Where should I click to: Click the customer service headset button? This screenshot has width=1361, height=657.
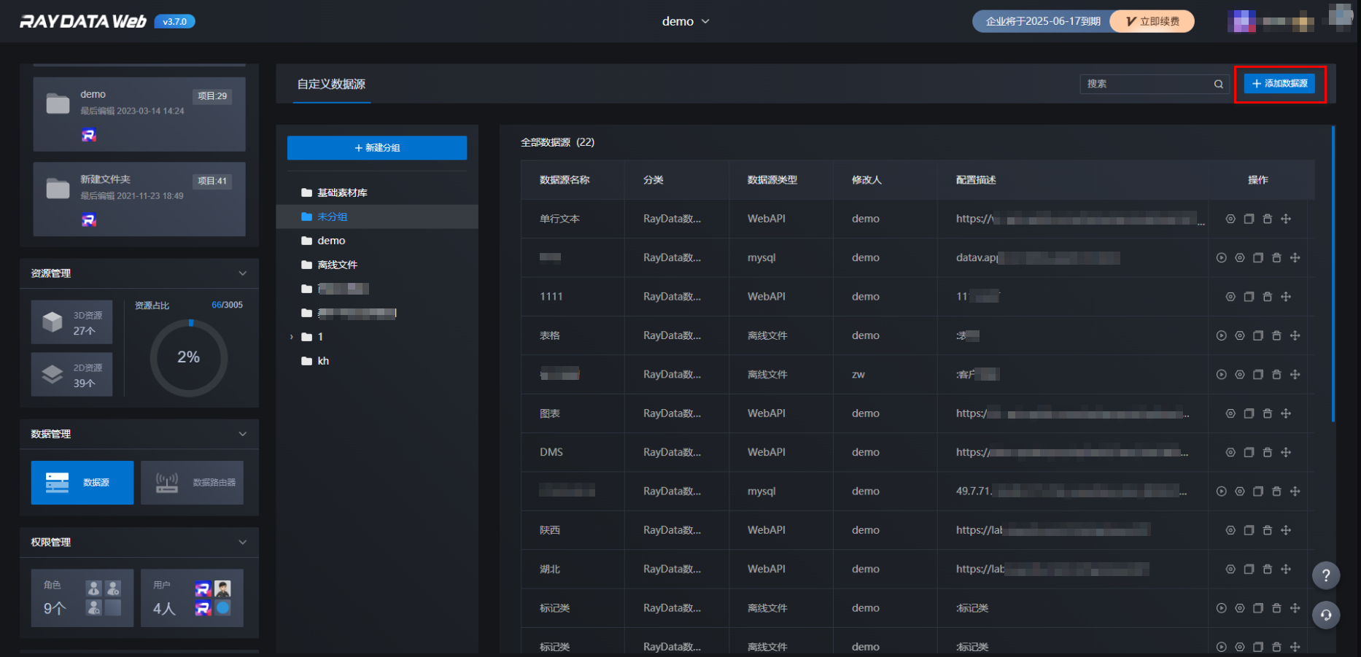coord(1325,615)
